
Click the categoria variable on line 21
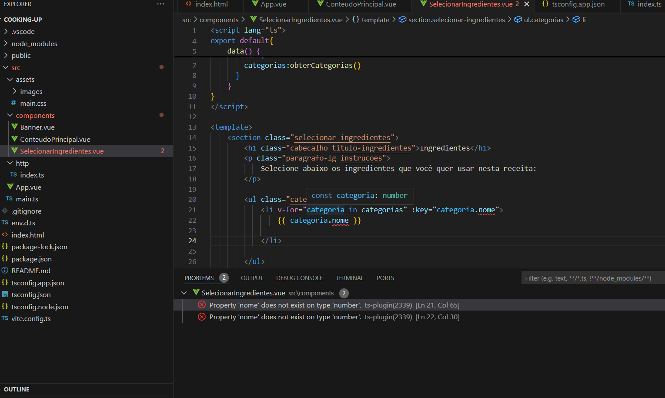coord(325,210)
